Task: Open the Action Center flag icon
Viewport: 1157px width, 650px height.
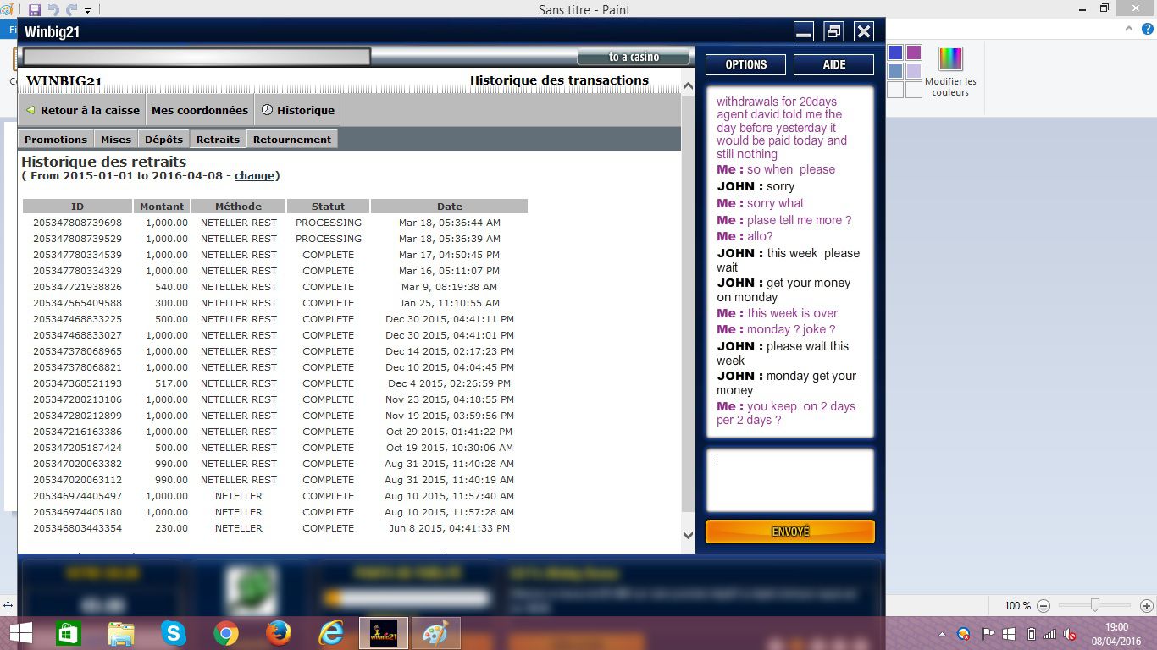Action: point(988,634)
